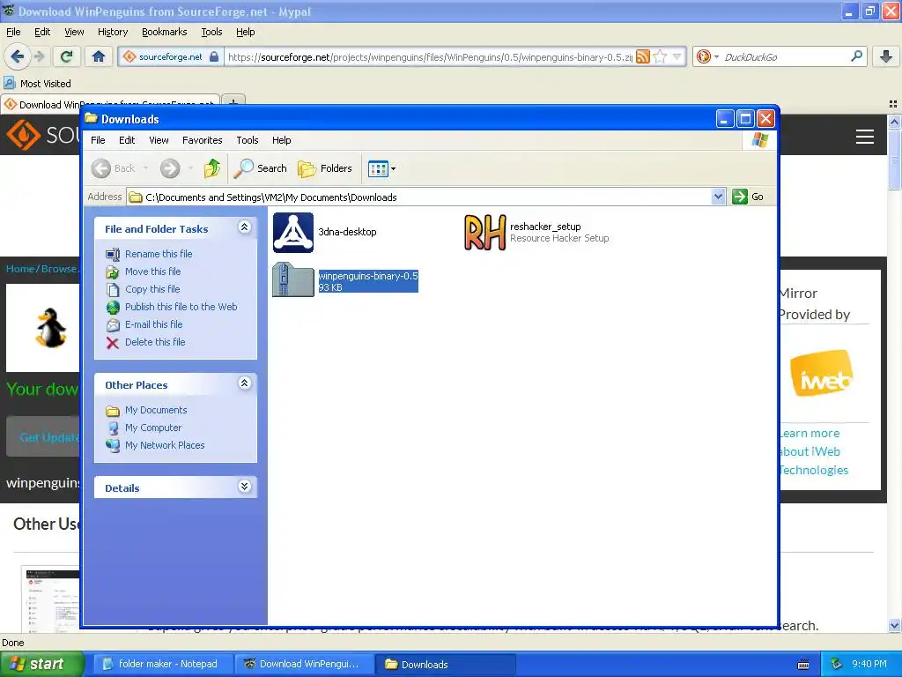This screenshot has height=677, width=902.
Task: Toggle the Folders pane in Explorer
Action: (325, 168)
